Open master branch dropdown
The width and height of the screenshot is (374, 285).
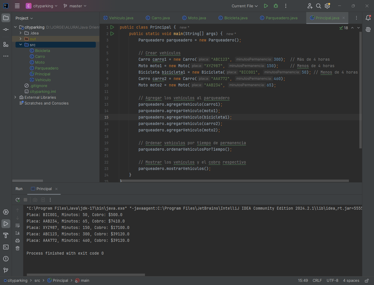75,6
